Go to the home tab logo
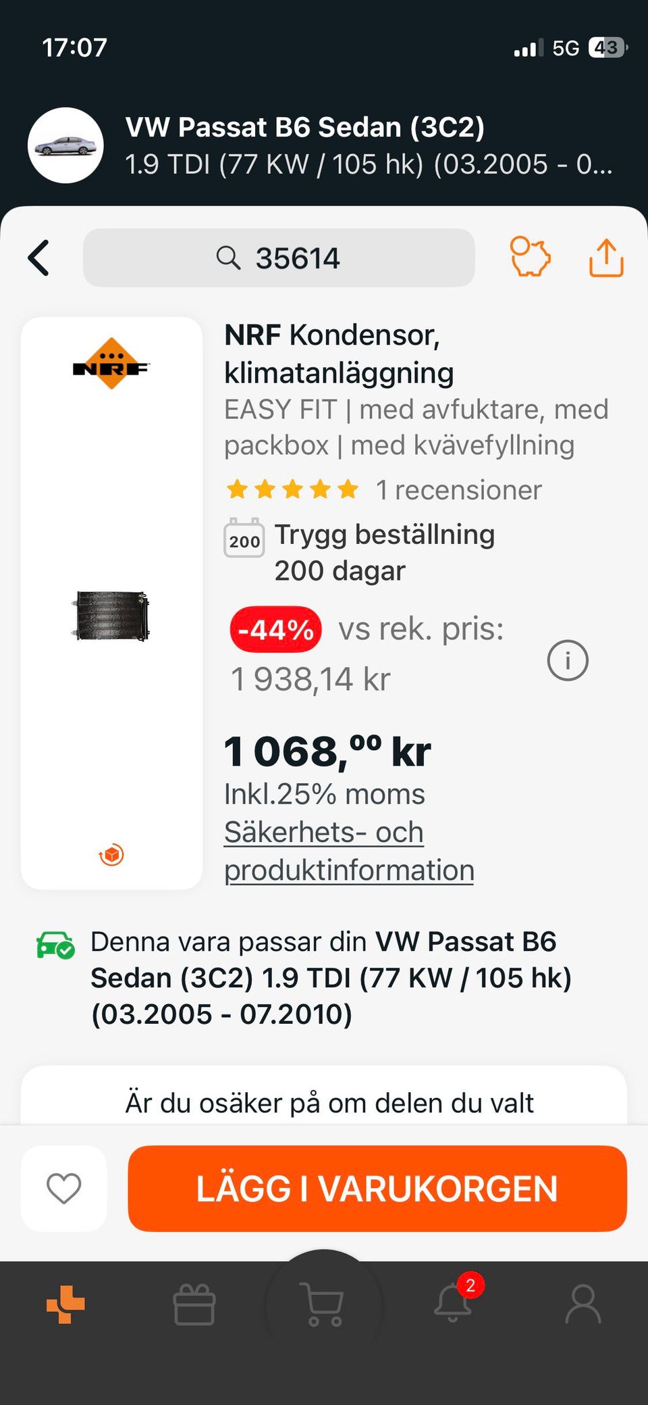This screenshot has height=1405, width=648. (x=65, y=1304)
